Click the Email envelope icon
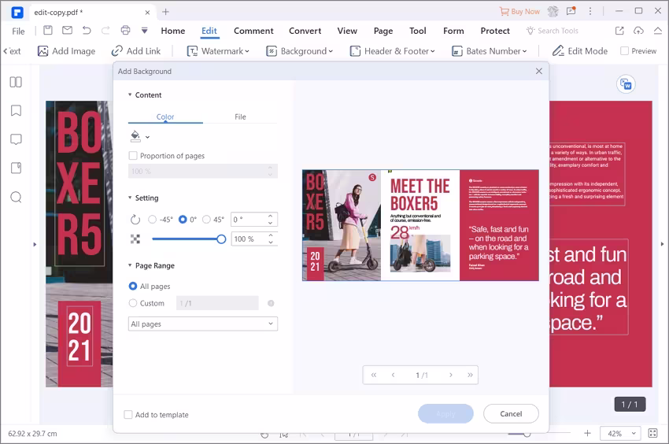This screenshot has height=444, width=669. click(x=67, y=31)
